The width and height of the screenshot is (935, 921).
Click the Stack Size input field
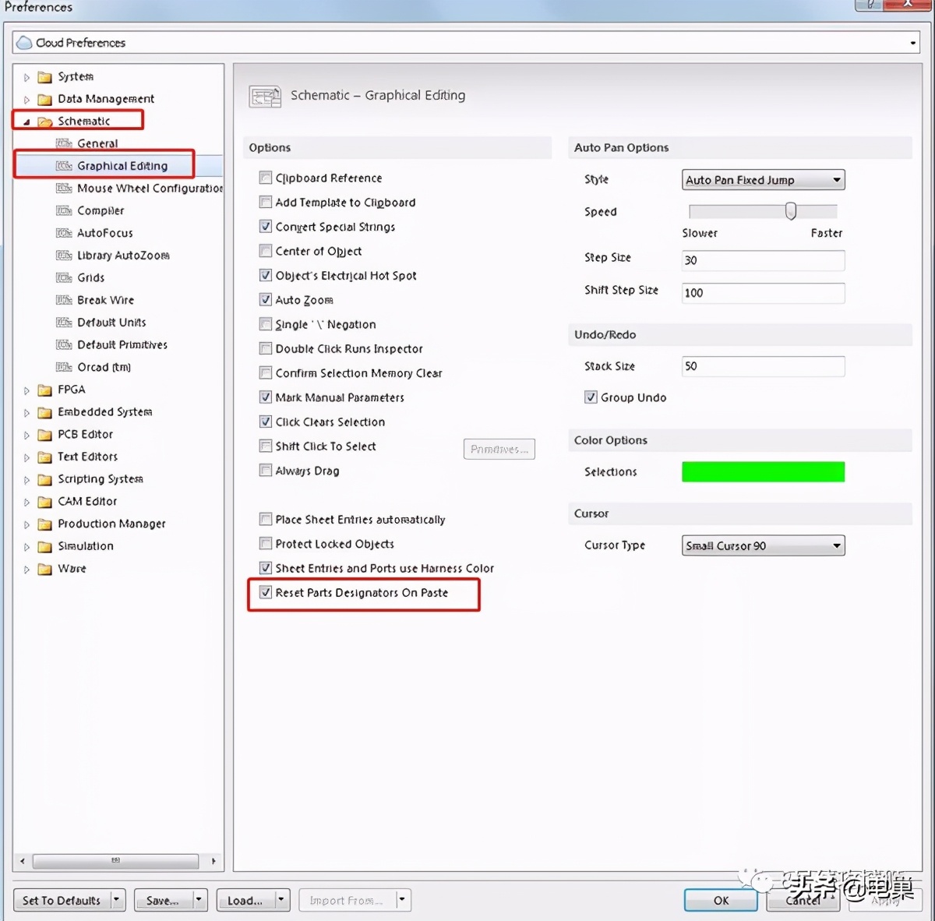(x=763, y=366)
